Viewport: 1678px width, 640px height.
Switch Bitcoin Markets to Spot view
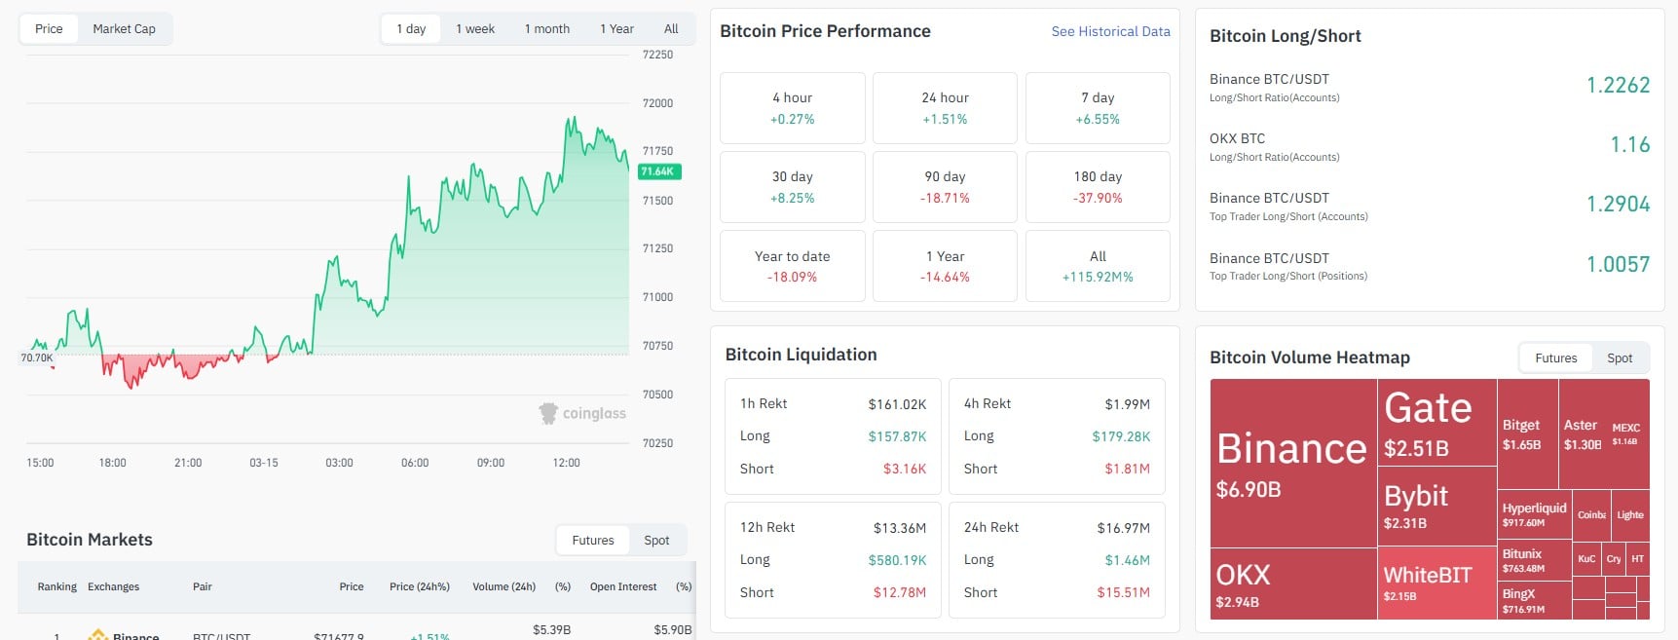(656, 540)
